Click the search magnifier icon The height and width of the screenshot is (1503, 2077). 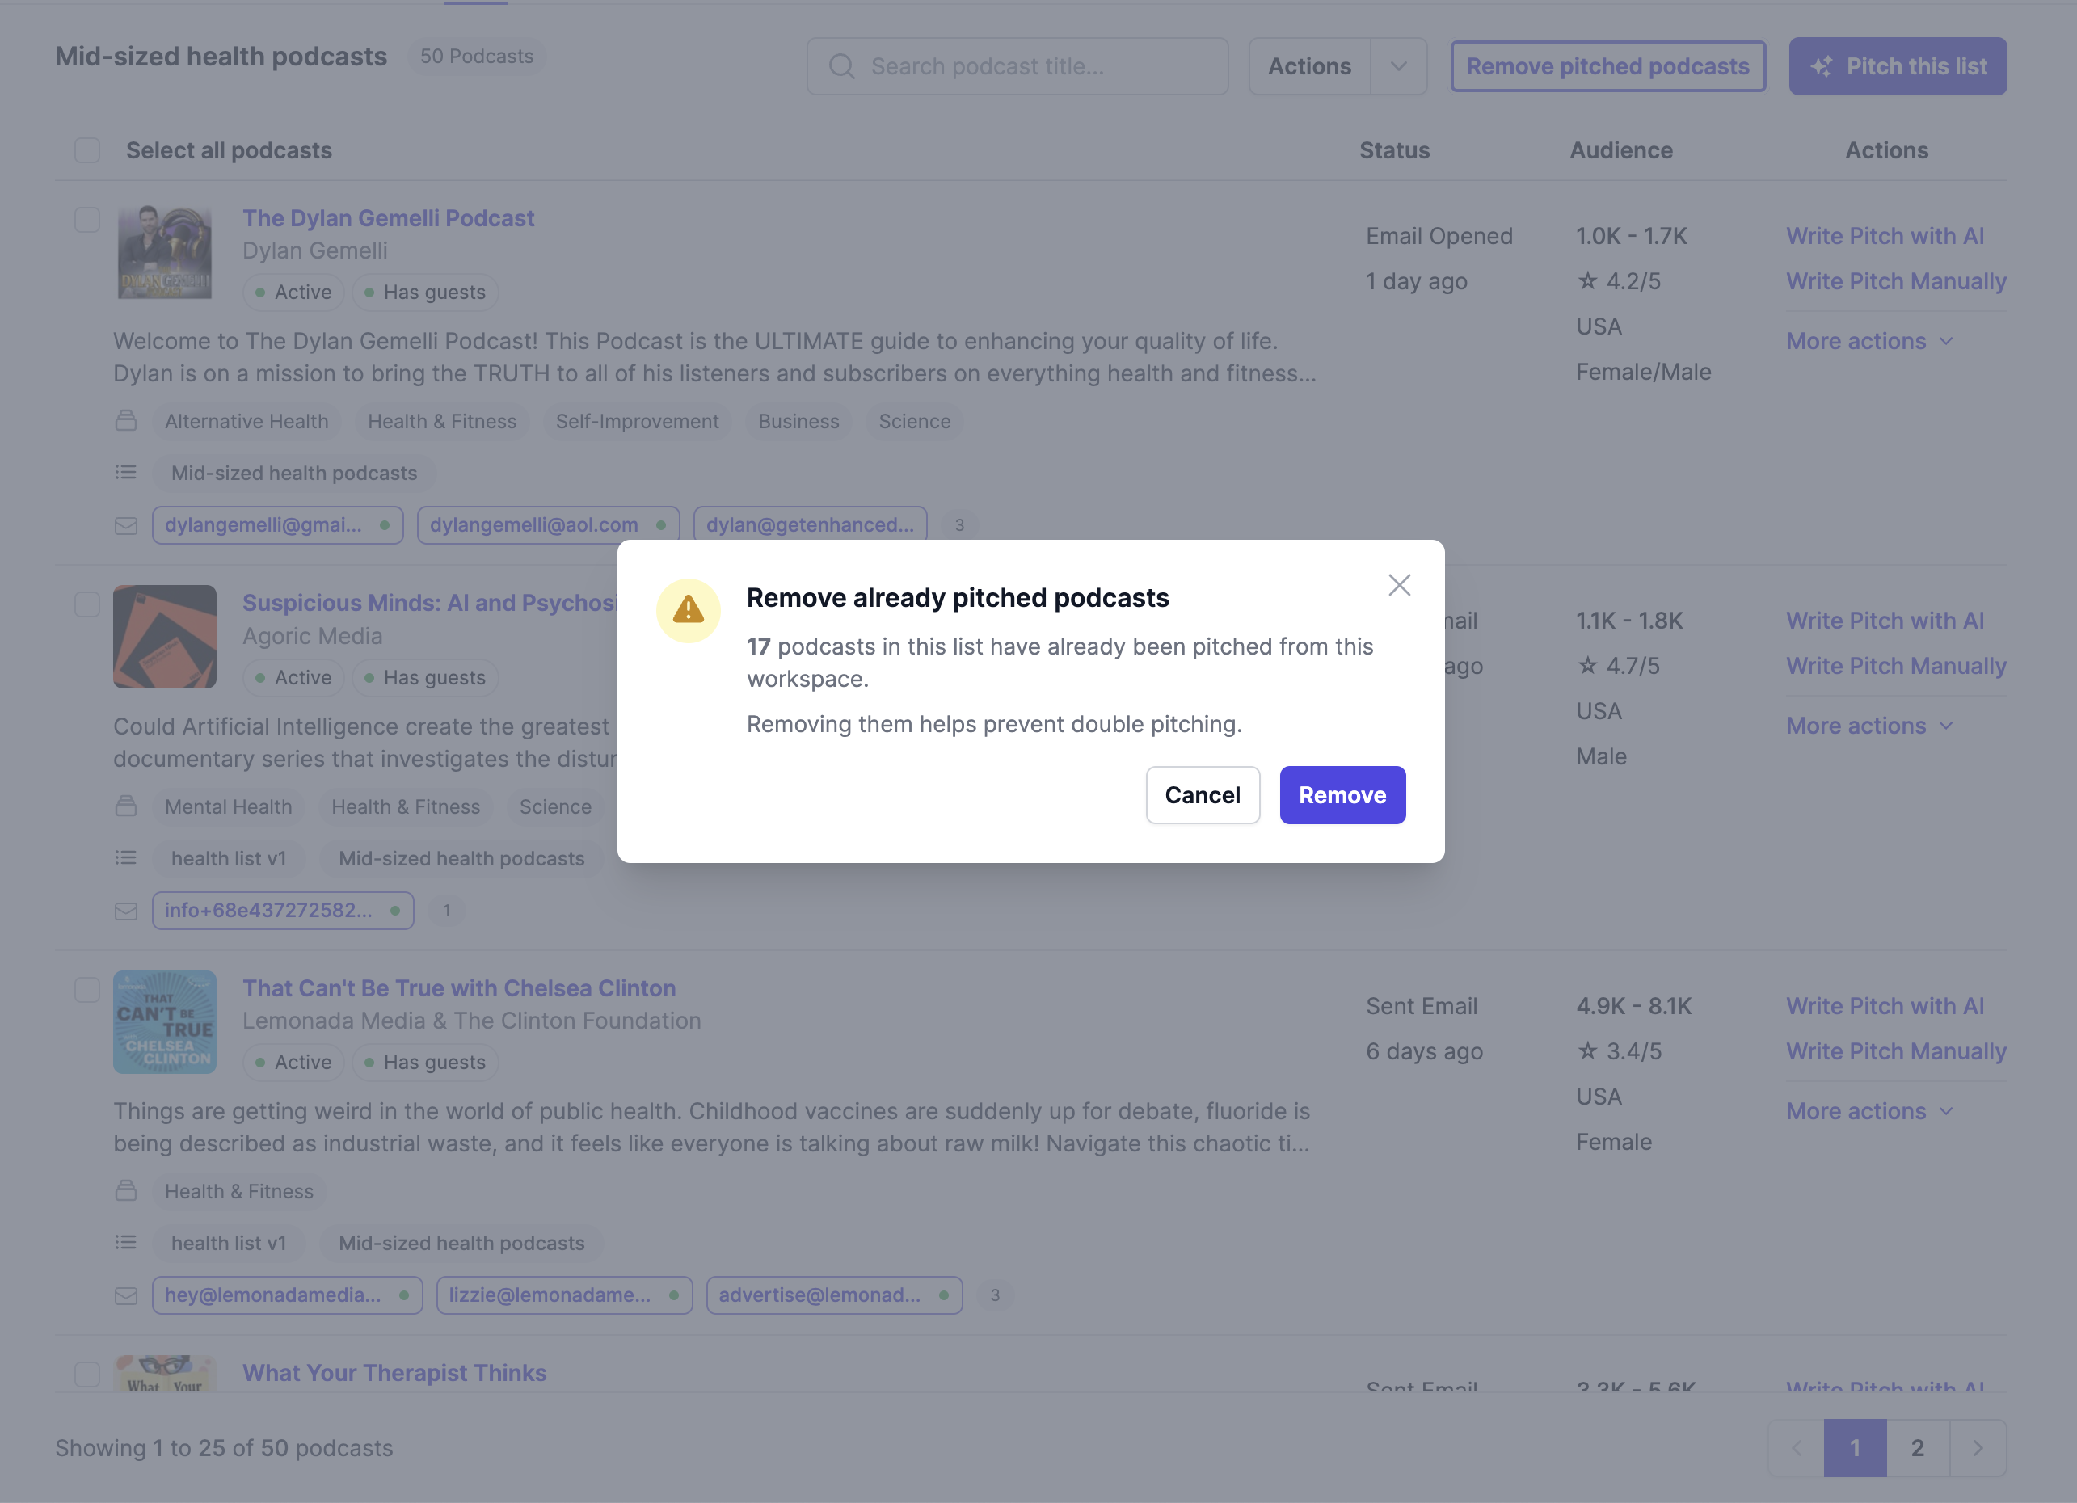[841, 66]
